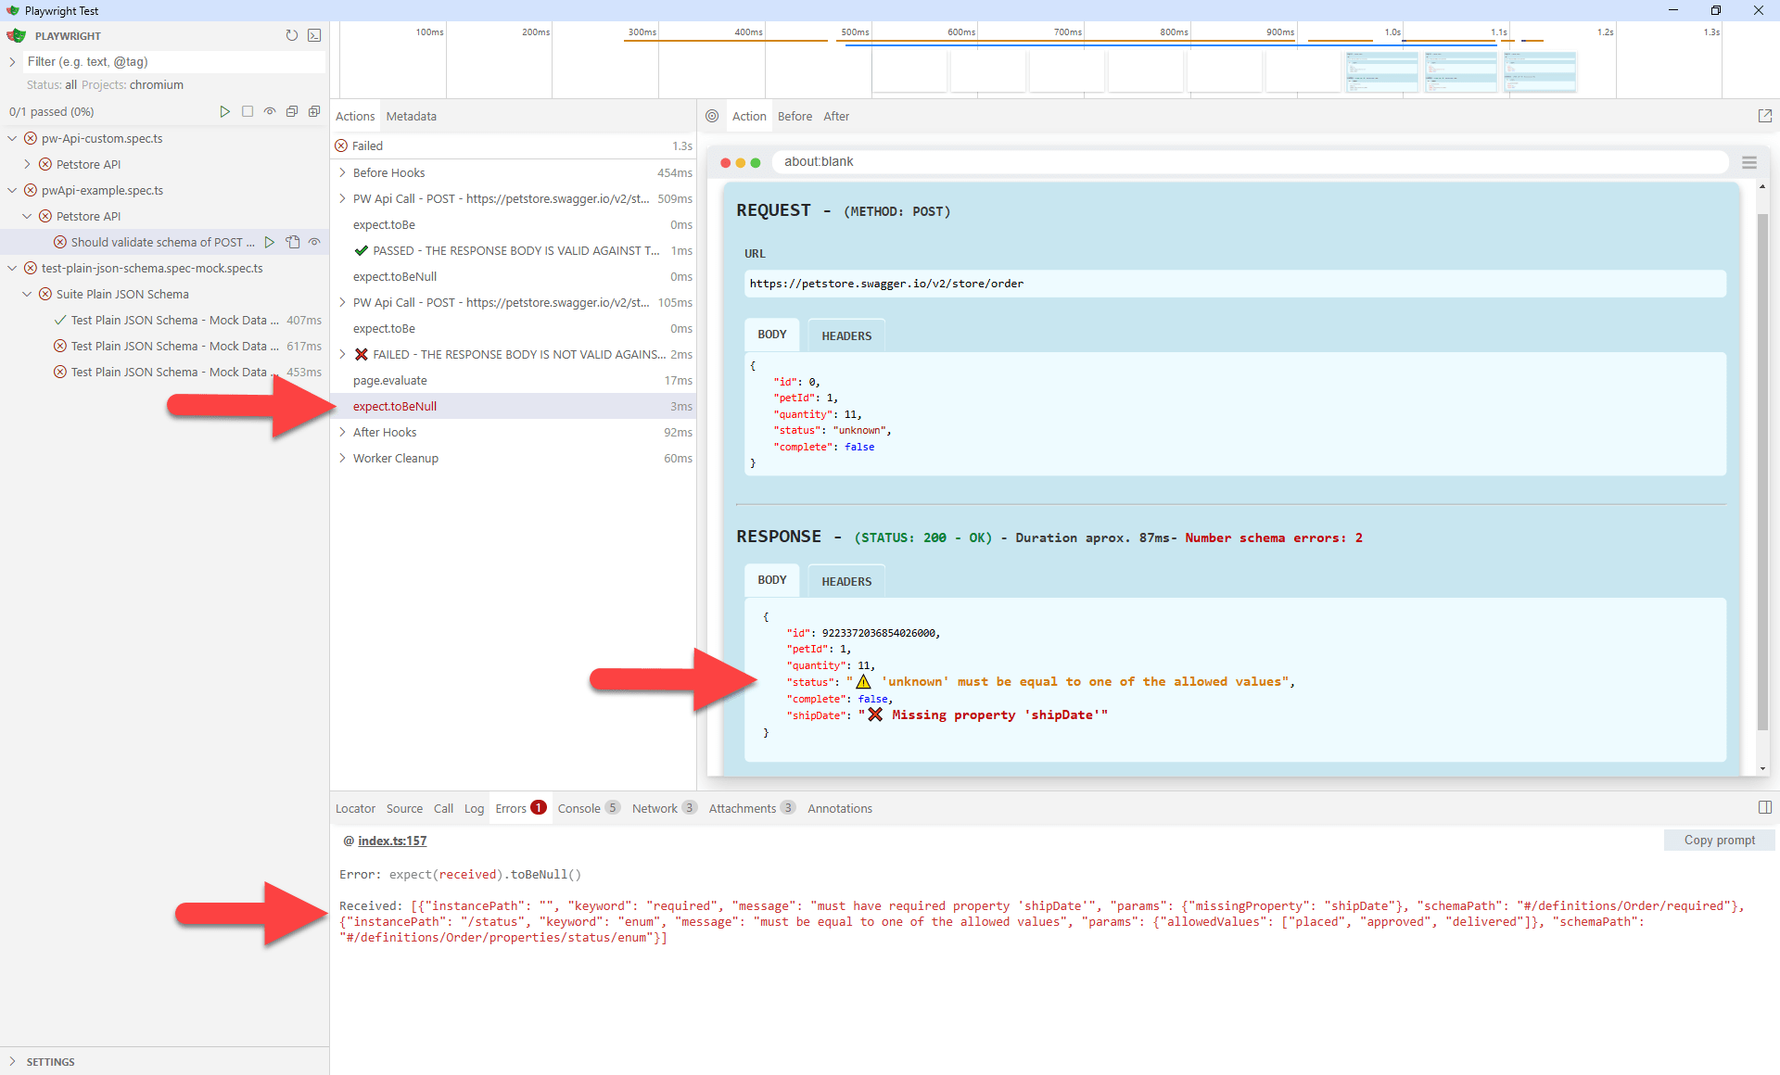
Task: Open the index.ts:157 error link
Action: click(392, 841)
